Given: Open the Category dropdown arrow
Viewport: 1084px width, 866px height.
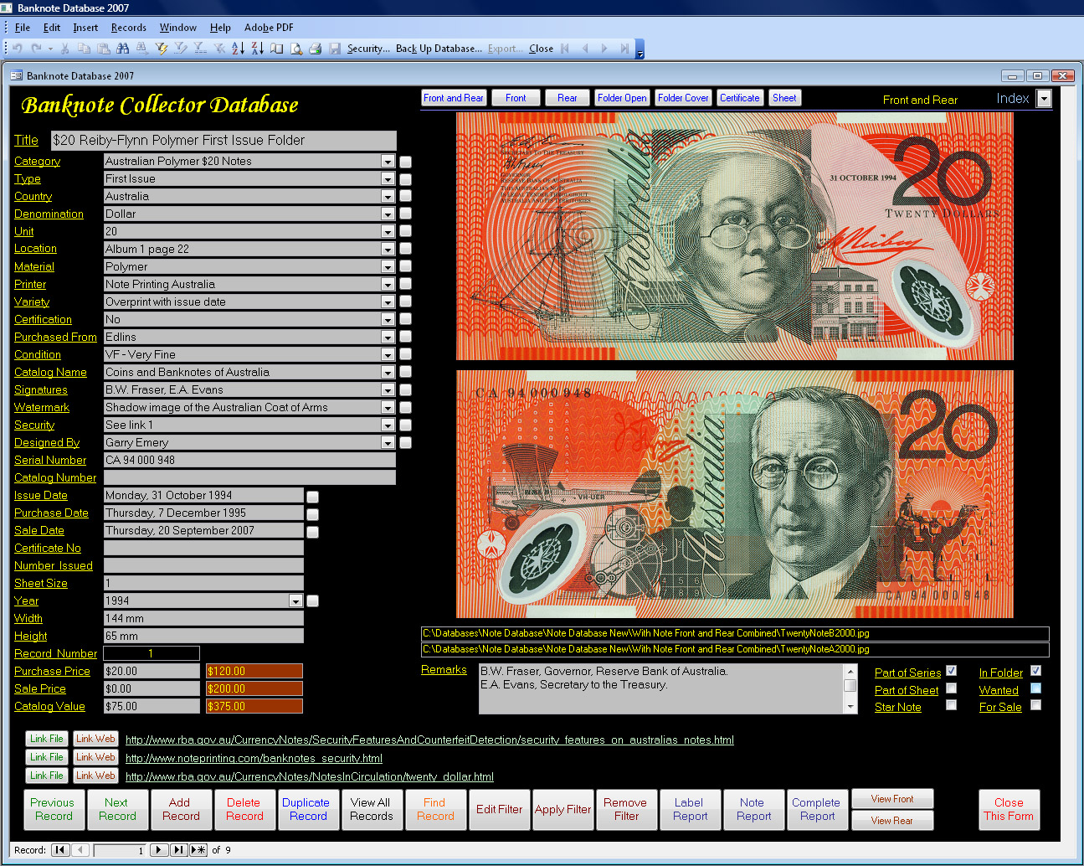Looking at the screenshot, I should point(388,161).
